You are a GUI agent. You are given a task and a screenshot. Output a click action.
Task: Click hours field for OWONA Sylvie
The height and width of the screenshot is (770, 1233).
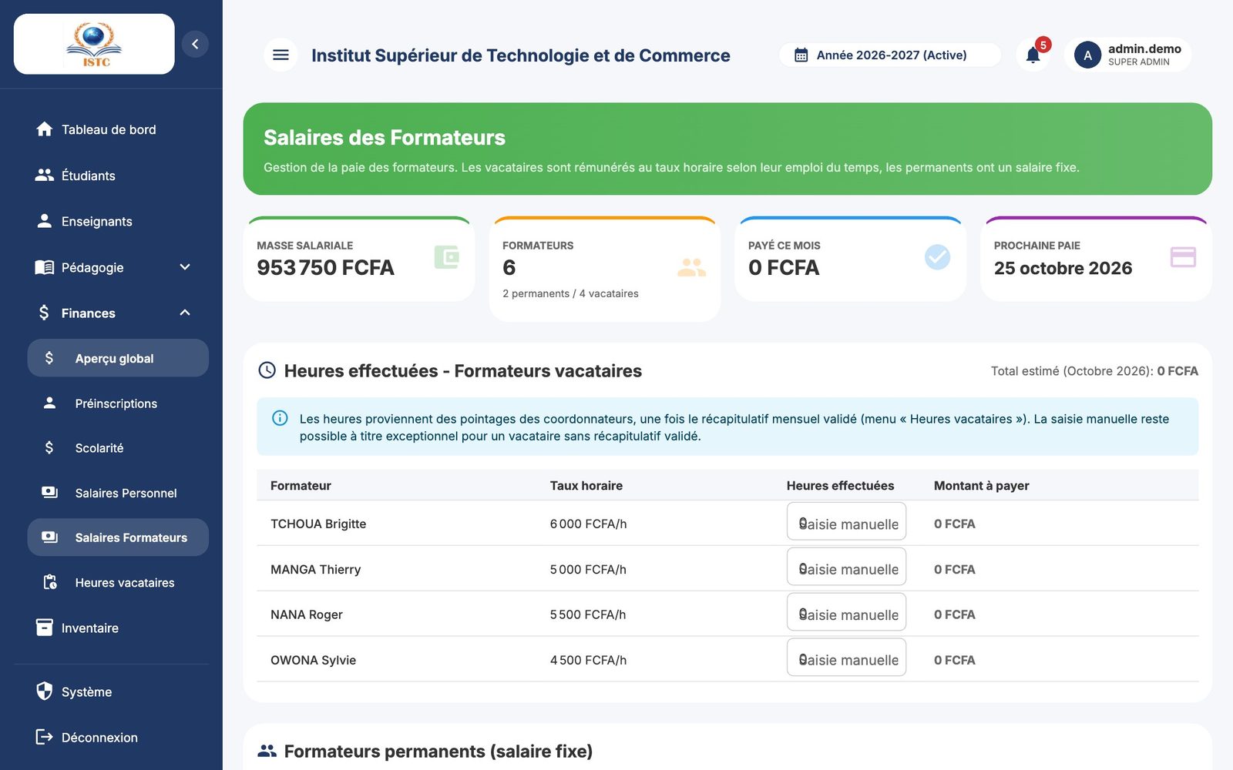point(846,658)
